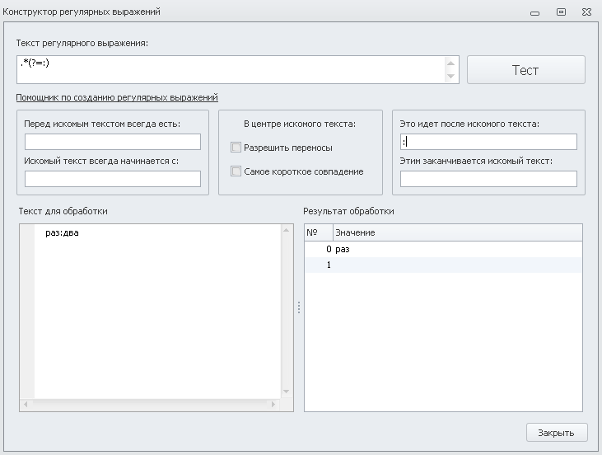
Task: Open the Помощник по созданию регулярных выражений link
Action: coord(117,97)
